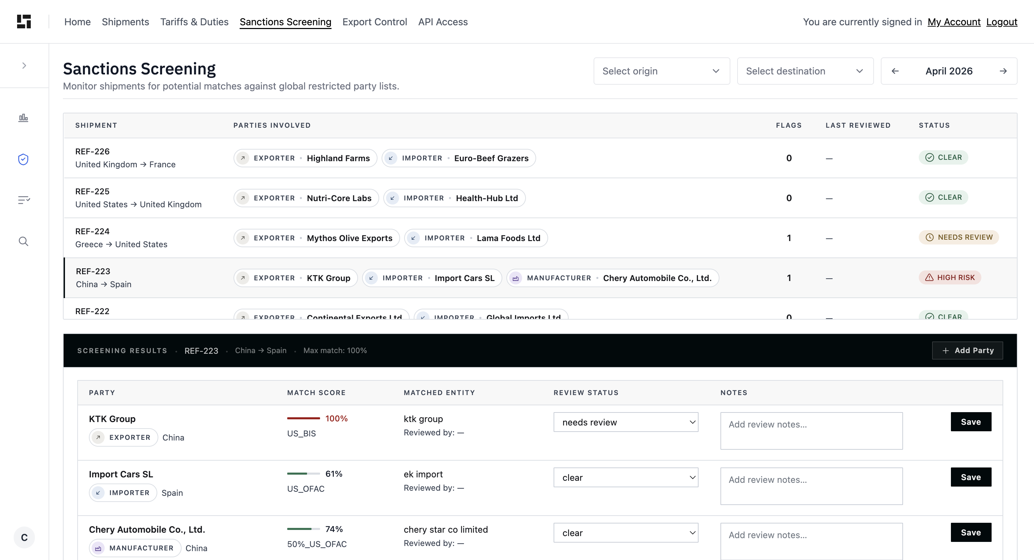The image size is (1034, 560).
Task: Open the bar chart analytics sidebar icon
Action: (23, 117)
